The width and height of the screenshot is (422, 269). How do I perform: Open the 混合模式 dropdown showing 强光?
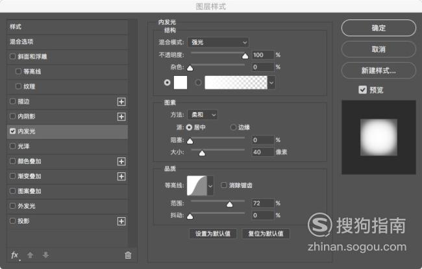[218, 42]
